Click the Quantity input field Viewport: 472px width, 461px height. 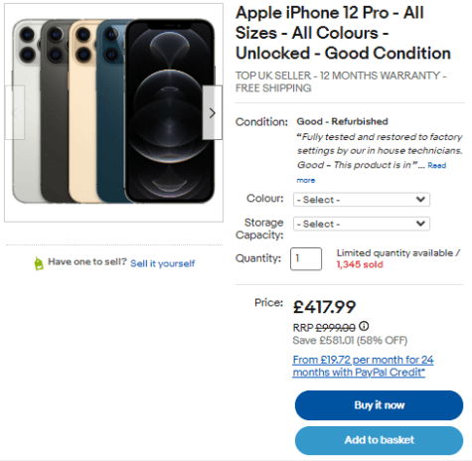click(x=306, y=259)
